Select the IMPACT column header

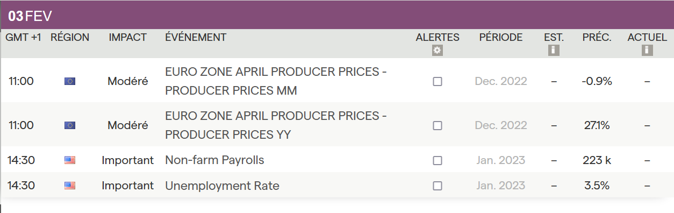[127, 37]
